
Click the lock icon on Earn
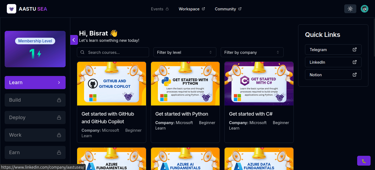[x=59, y=153]
